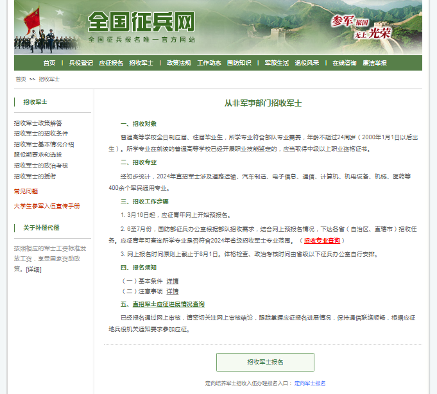The image size is (437, 394).
Task: Open 应征报名 in the navigation bar
Action: pos(111,63)
